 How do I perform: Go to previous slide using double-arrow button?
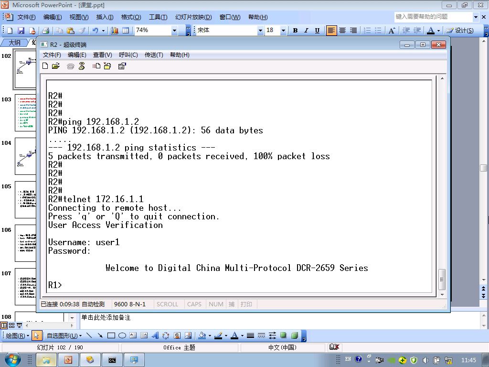coord(483,289)
